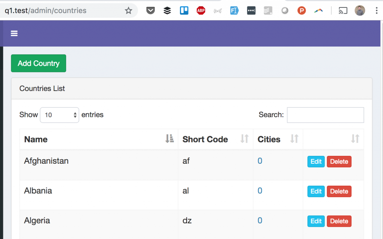Viewport: 383px width, 239px height.
Task: Open the Pocket extension icon
Action: (x=150, y=10)
